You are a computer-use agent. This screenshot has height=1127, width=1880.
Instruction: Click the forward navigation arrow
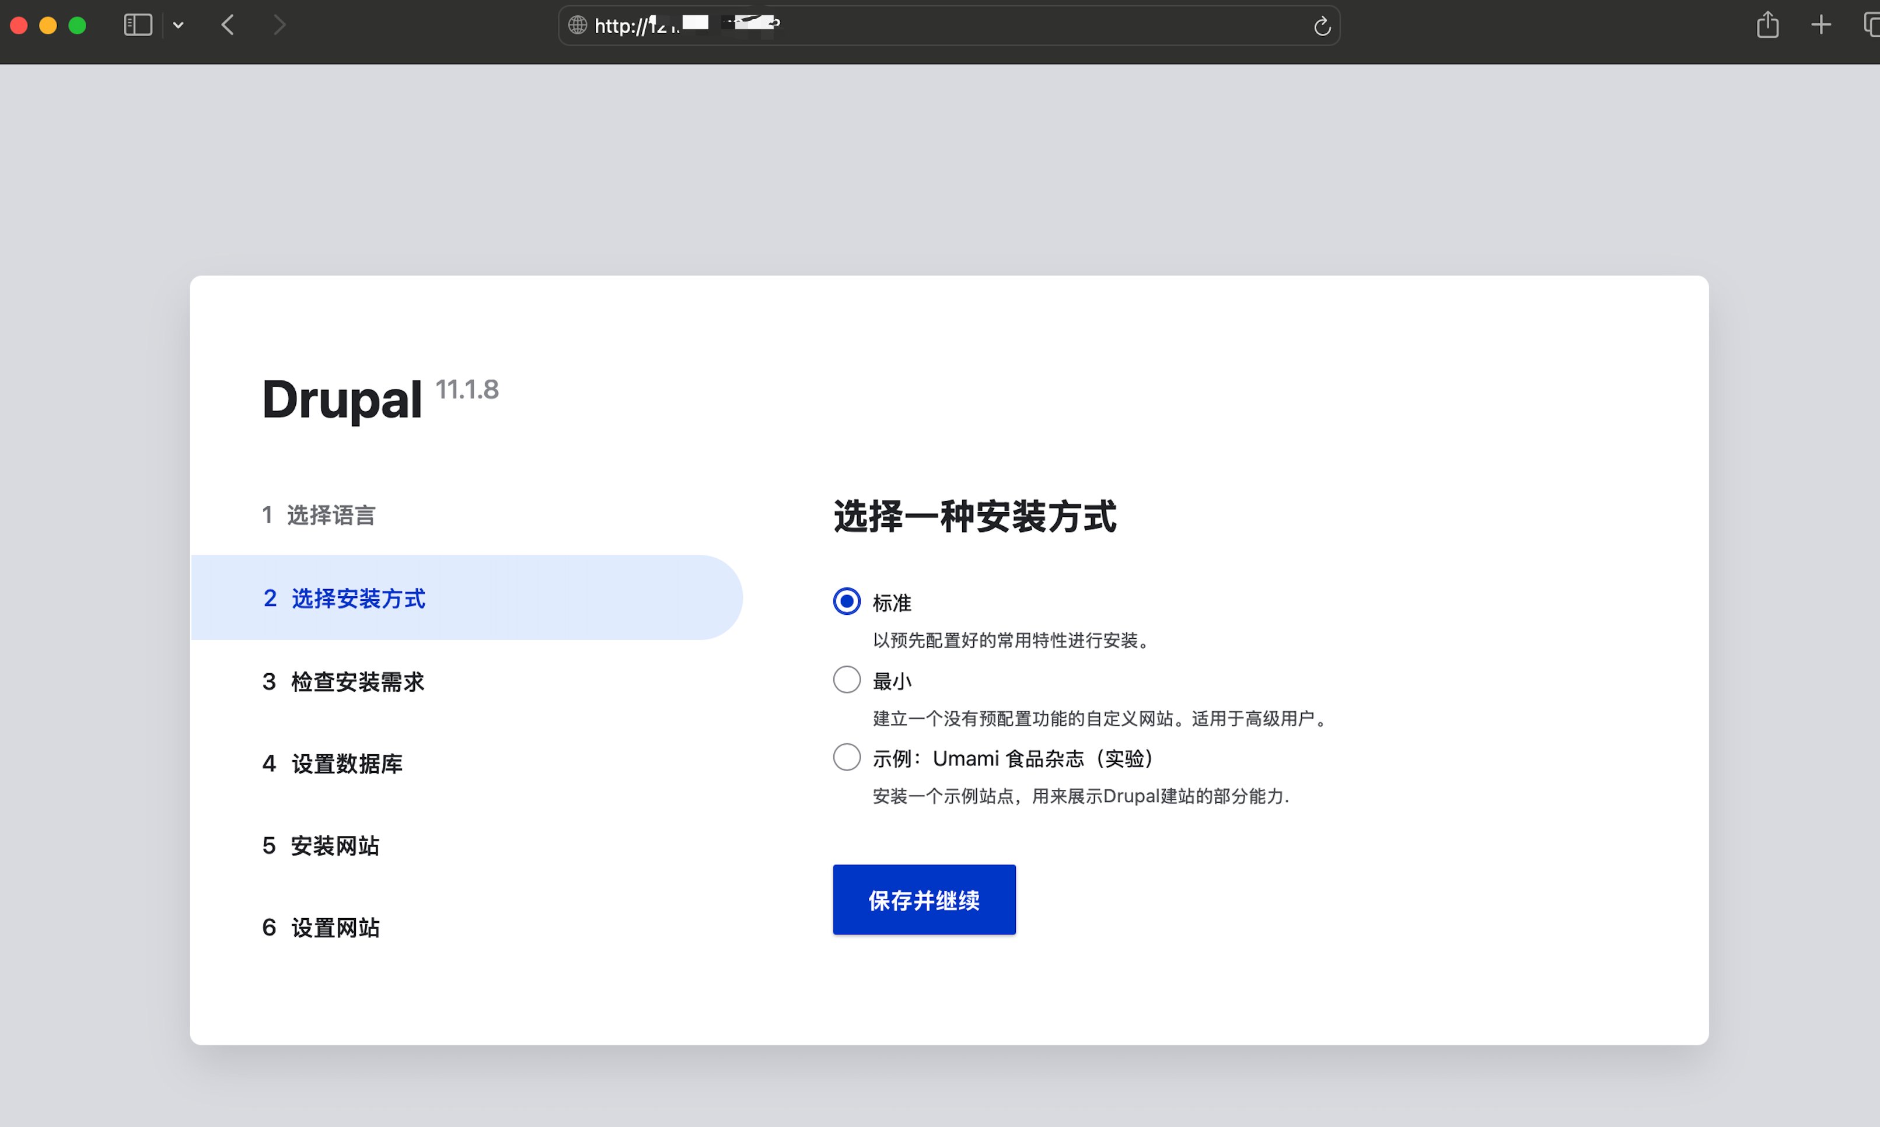click(x=279, y=25)
